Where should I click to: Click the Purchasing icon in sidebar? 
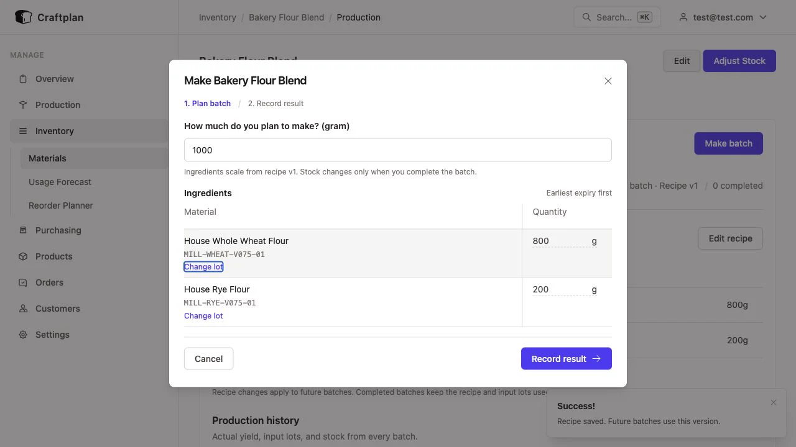point(23,230)
